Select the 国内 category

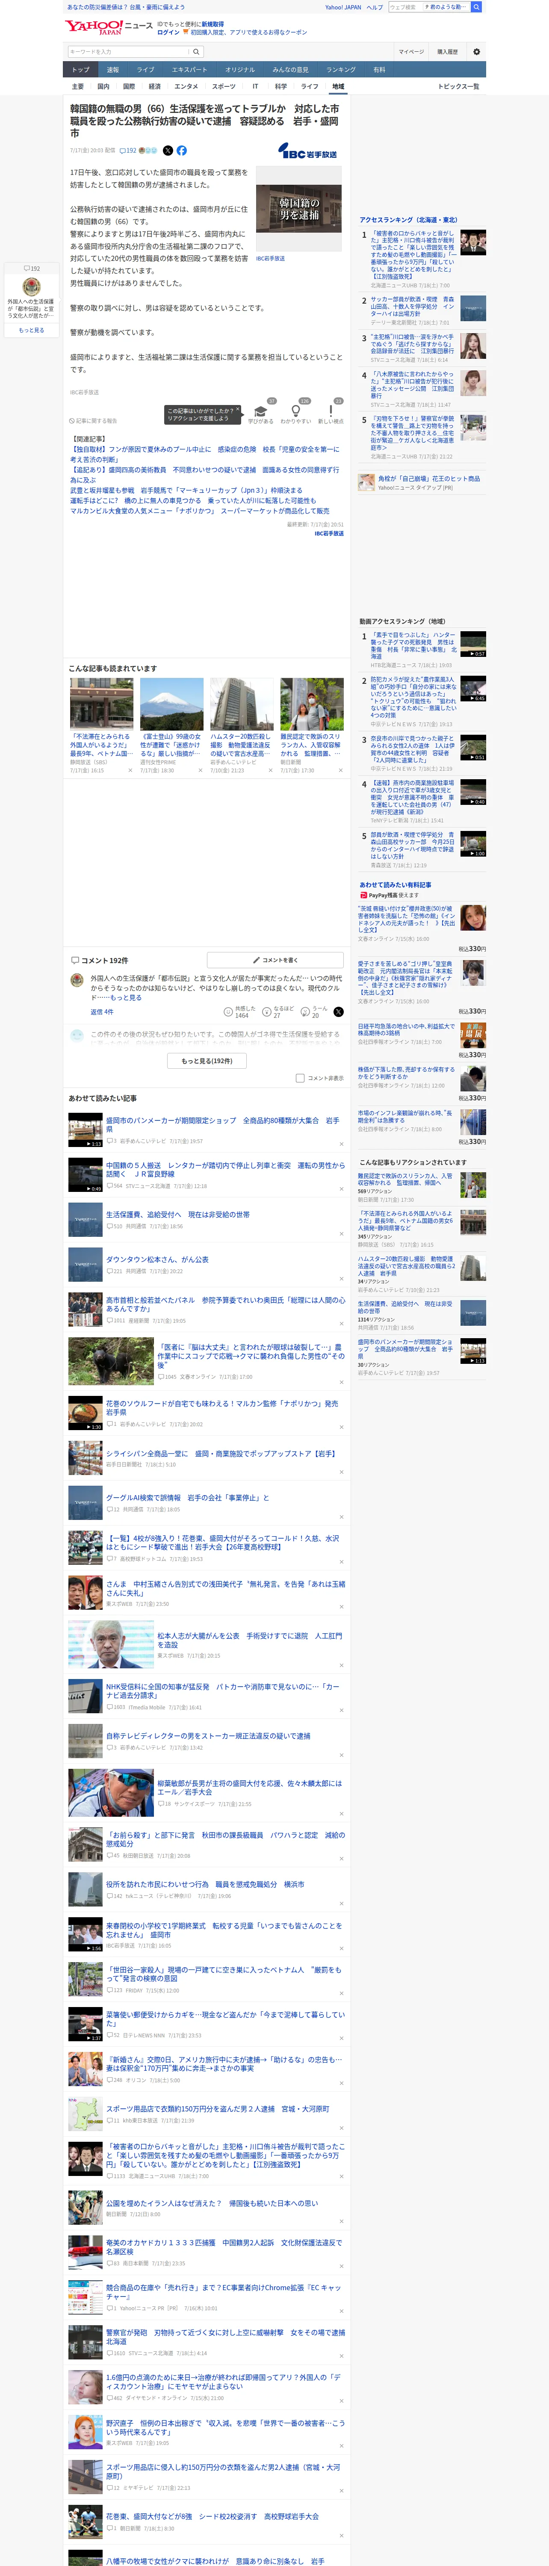[103, 87]
